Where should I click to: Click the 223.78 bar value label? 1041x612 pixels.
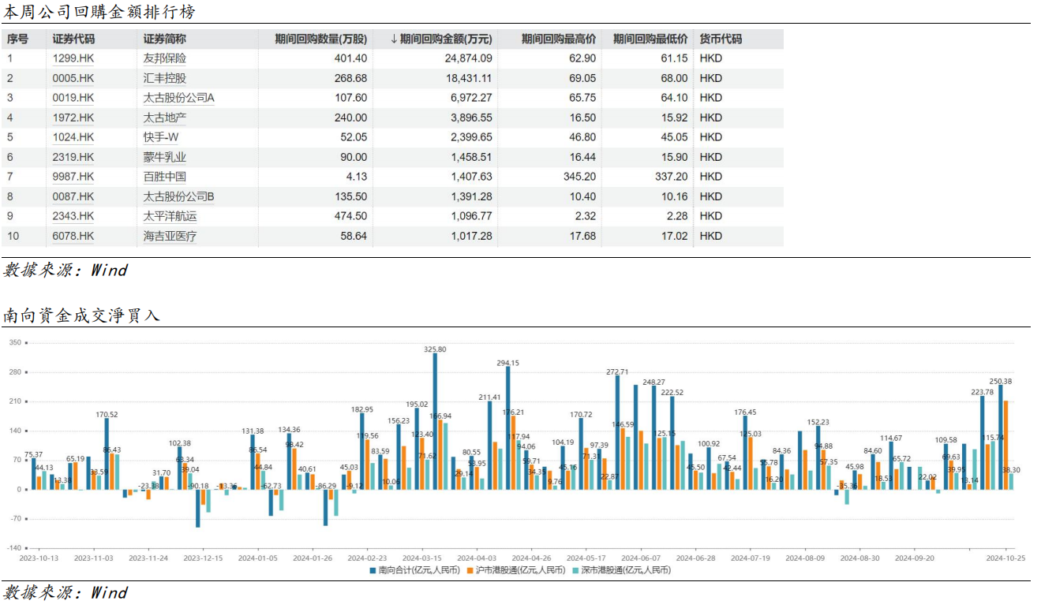[982, 392]
